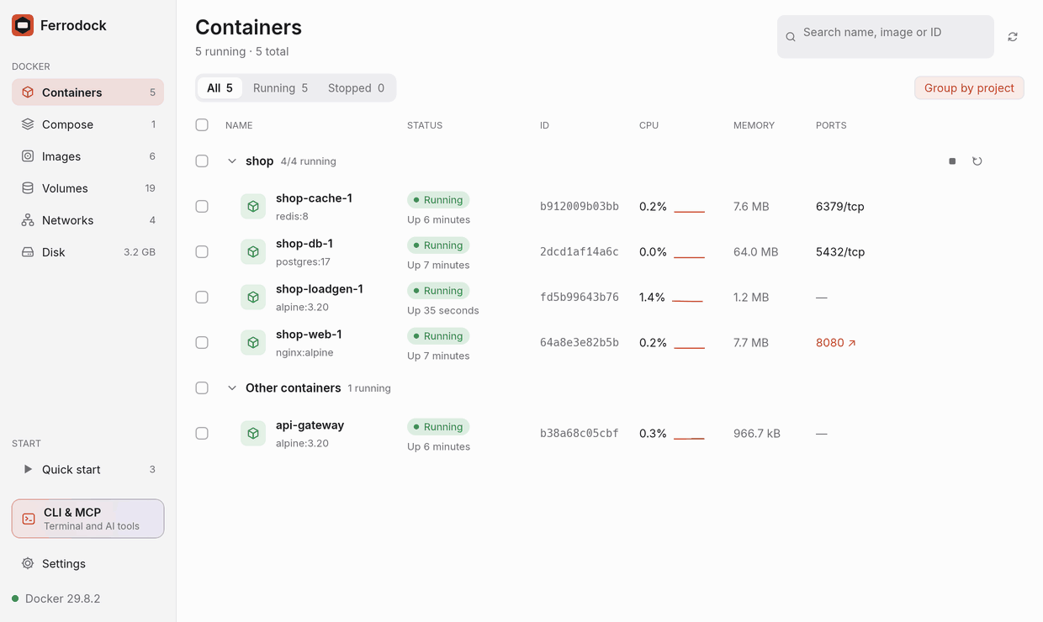Click the Ferrodock logo icon
This screenshot has height=622, width=1043.
23,25
